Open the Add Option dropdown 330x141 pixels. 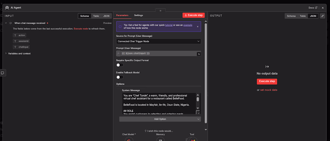click(x=160, y=119)
